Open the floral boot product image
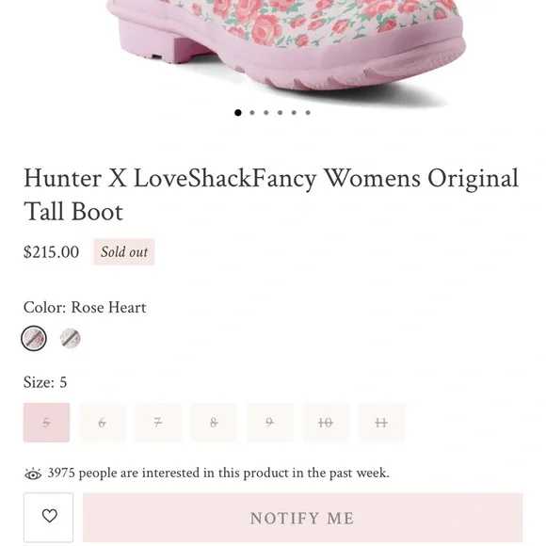 pyautogui.click(x=285, y=49)
